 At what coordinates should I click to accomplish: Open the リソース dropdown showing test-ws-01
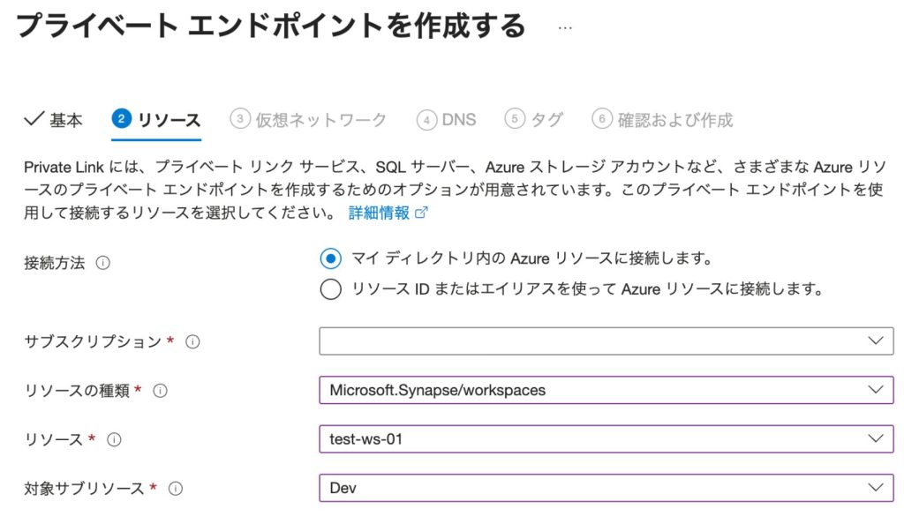(x=606, y=438)
